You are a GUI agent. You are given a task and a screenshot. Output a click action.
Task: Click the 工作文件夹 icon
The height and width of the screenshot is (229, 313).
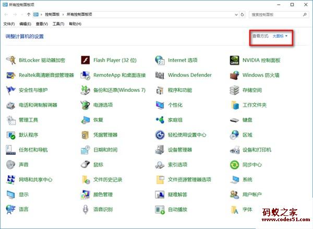(x=235, y=105)
